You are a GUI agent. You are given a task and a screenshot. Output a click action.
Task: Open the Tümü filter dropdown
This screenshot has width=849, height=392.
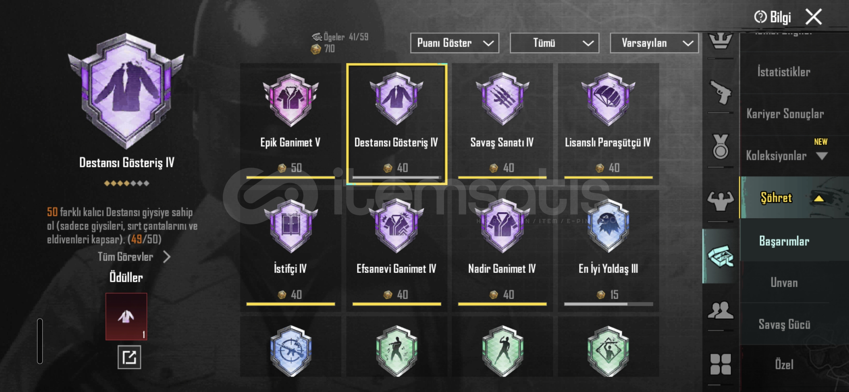554,43
